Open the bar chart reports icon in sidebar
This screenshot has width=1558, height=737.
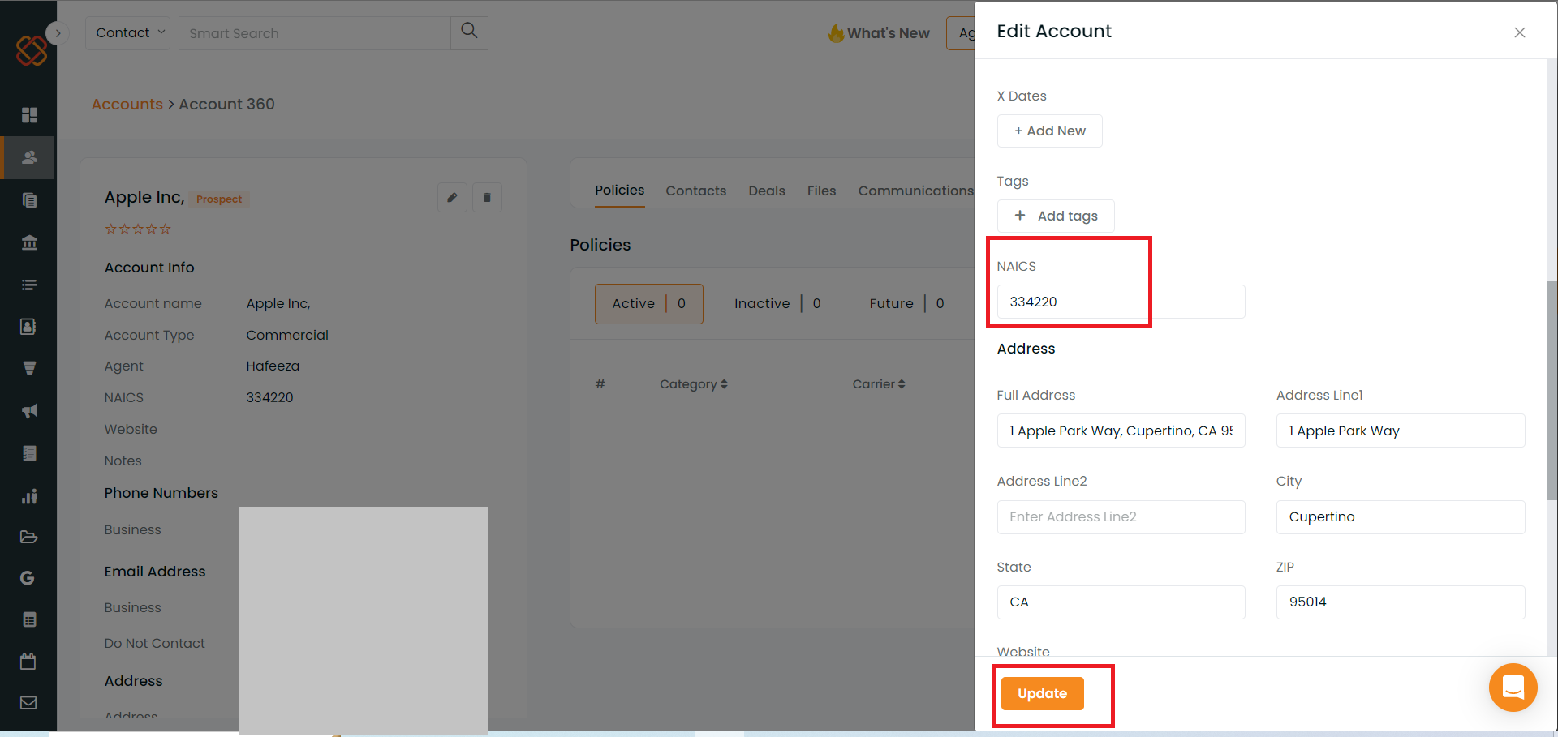[29, 496]
